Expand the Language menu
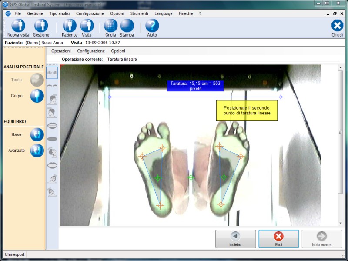The image size is (348, 261). [x=164, y=13]
